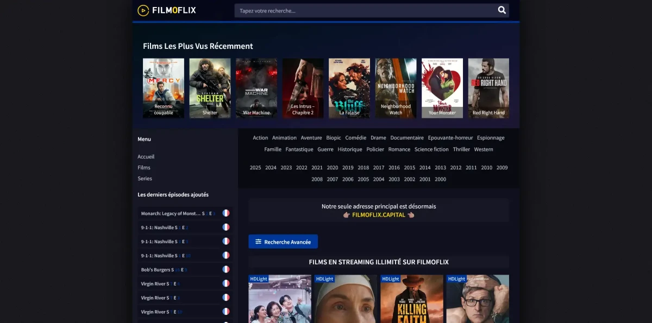Filter films by year 2023
652x323 pixels.
tap(286, 168)
